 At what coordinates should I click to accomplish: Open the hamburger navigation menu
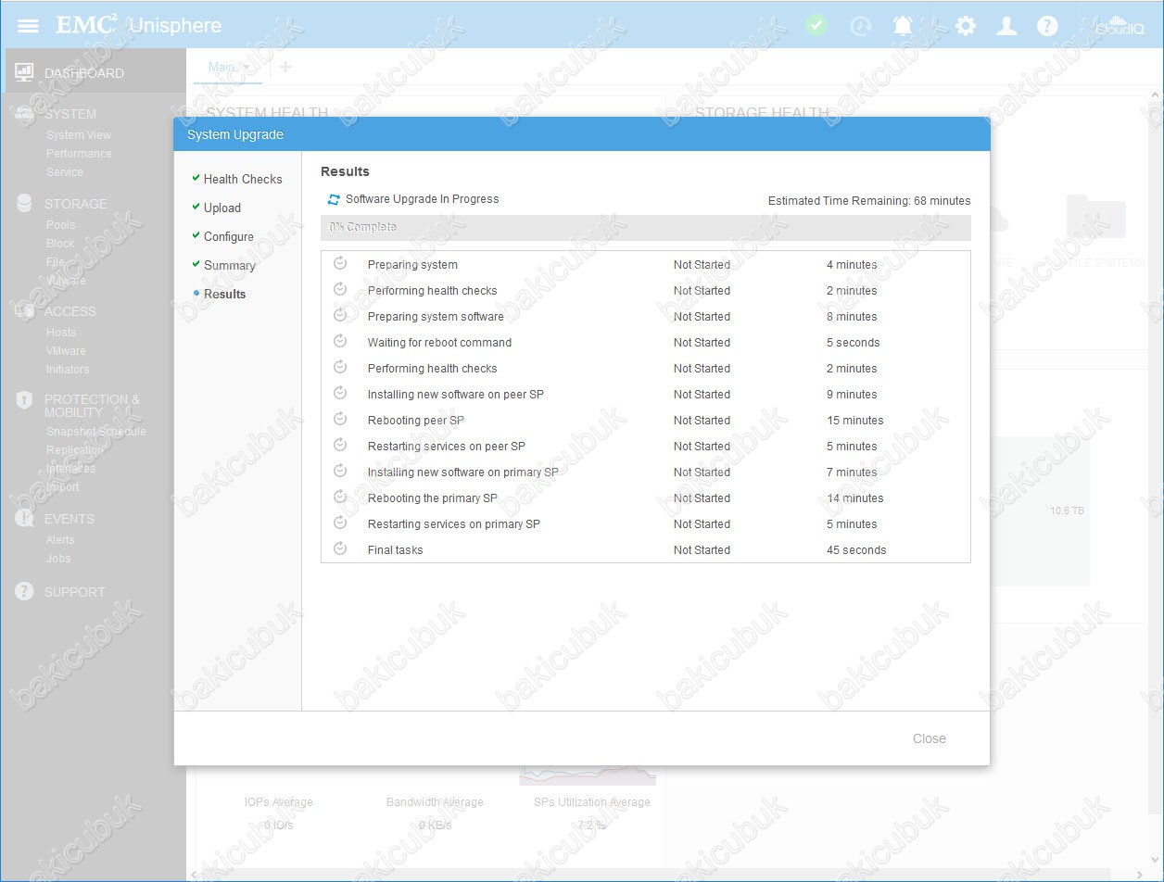pos(29,26)
